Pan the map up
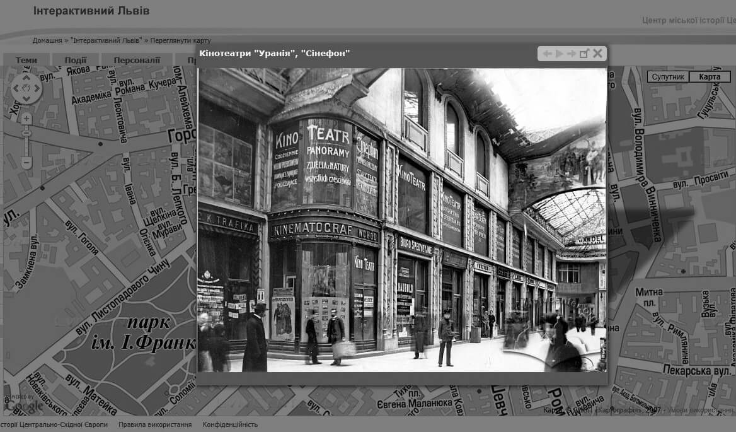 (x=26, y=79)
